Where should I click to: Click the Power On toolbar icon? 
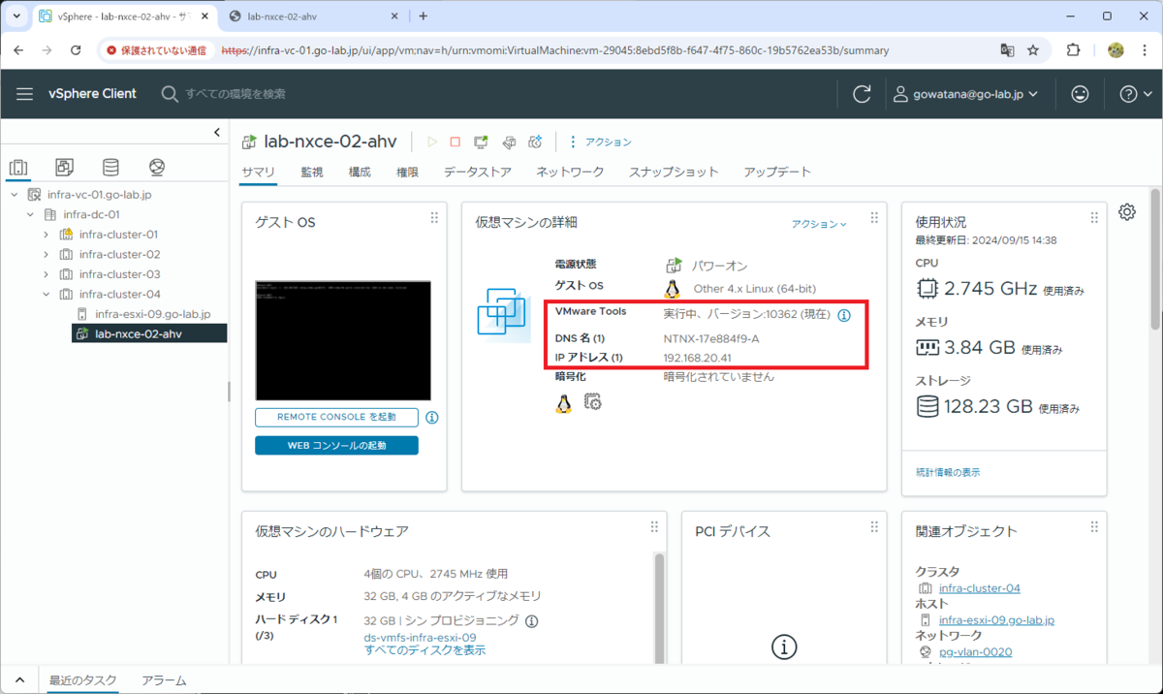coord(432,142)
